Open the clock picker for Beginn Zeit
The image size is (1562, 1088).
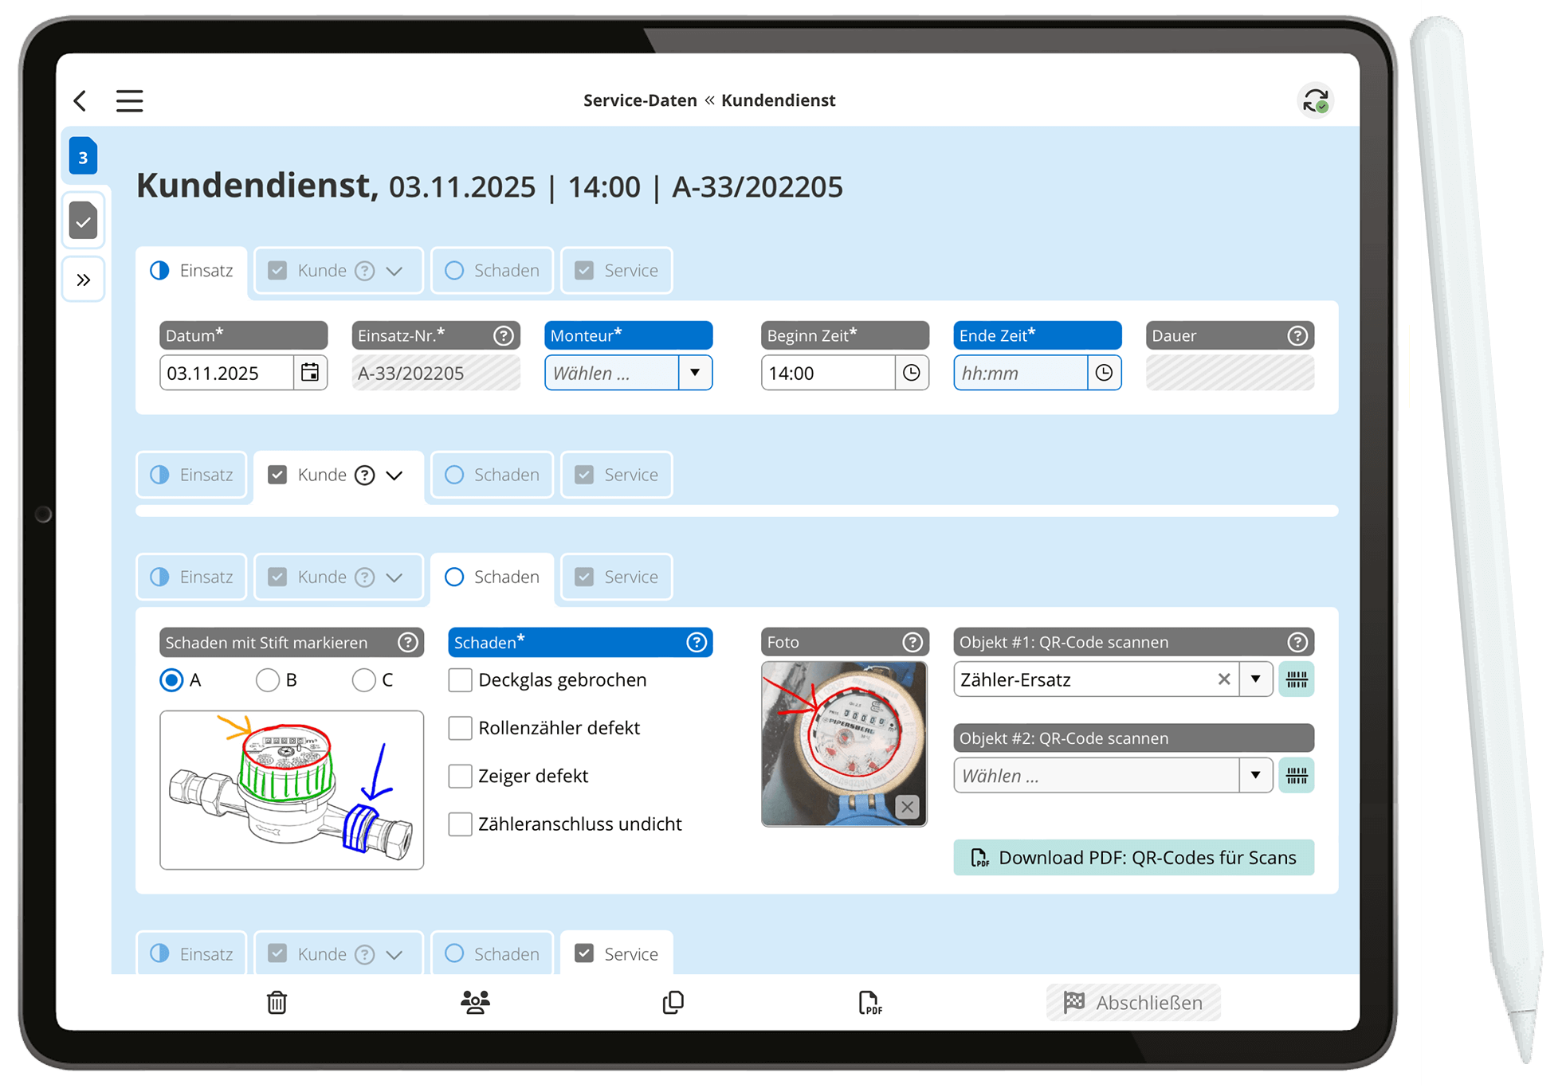tap(911, 373)
